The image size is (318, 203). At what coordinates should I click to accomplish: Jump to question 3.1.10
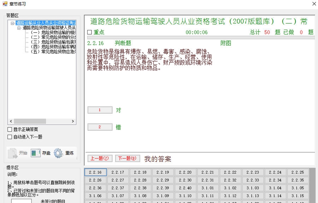click(x=185, y=196)
